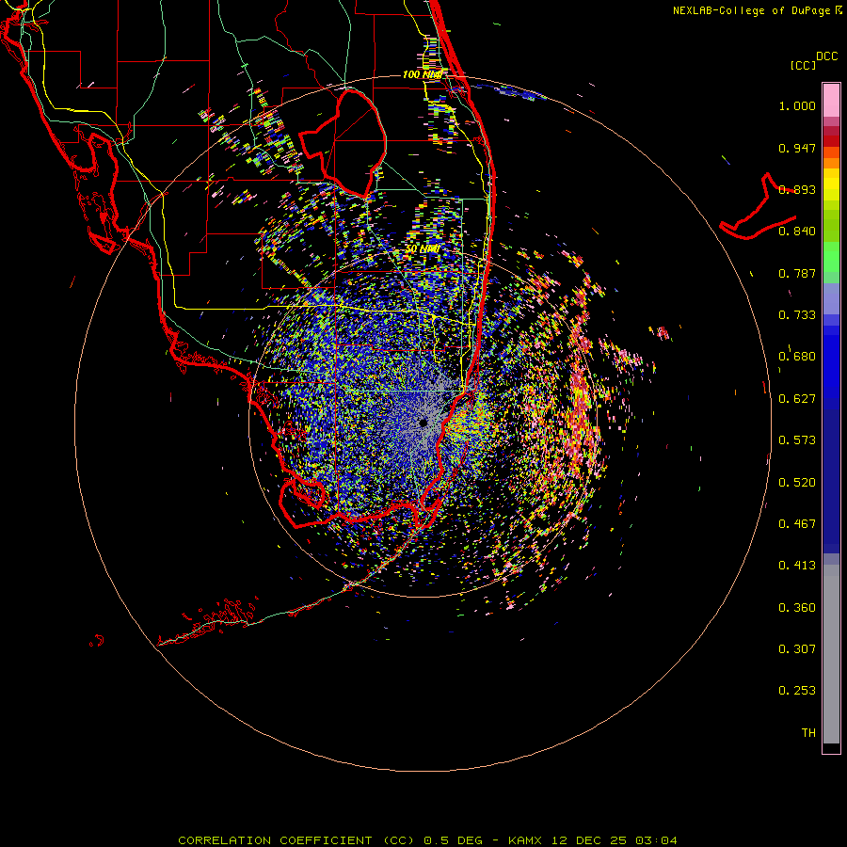Click the black KAMX radar site dot

[423, 423]
